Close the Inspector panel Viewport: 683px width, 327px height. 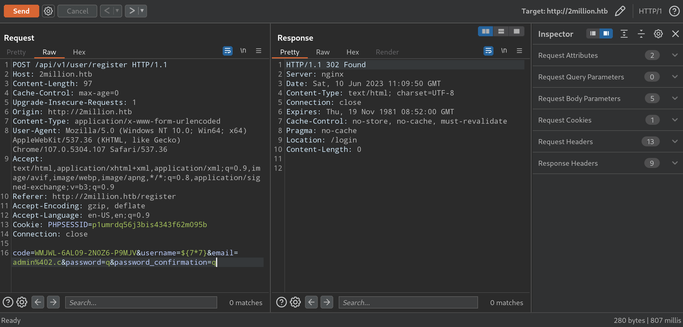click(676, 34)
